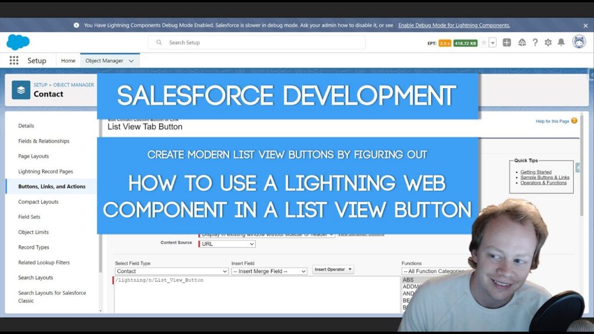The height and width of the screenshot is (334, 594).
Task: Open the Help question mark icon
Action: pos(535,42)
